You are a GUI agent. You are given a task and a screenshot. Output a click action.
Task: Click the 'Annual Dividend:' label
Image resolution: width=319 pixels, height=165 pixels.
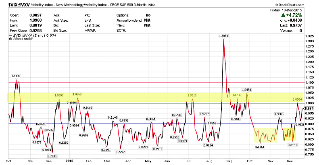click(129, 20)
